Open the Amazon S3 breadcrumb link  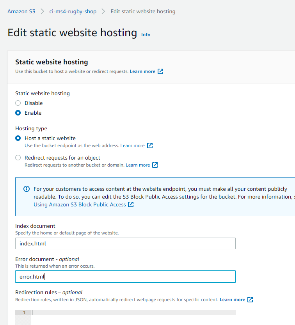pos(21,11)
